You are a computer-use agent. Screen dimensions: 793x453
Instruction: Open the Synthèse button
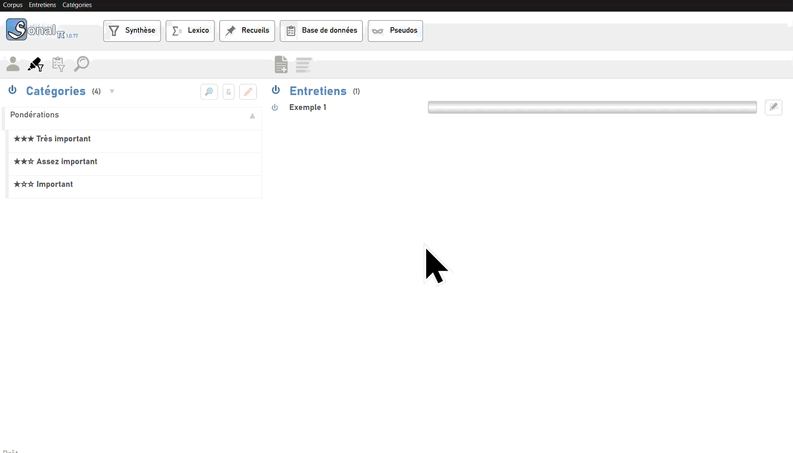tap(132, 31)
